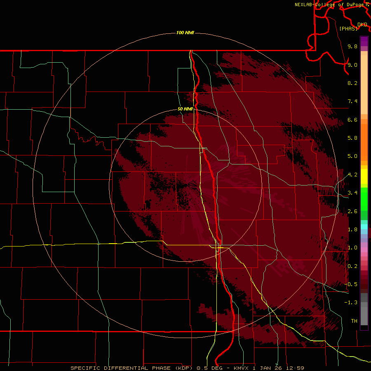
Task: Click the 2.6 scale value
Action: tap(352, 211)
